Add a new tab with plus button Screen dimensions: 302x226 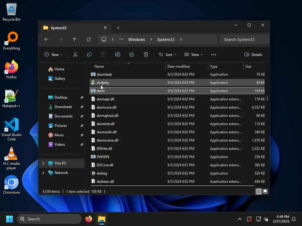click(x=118, y=28)
